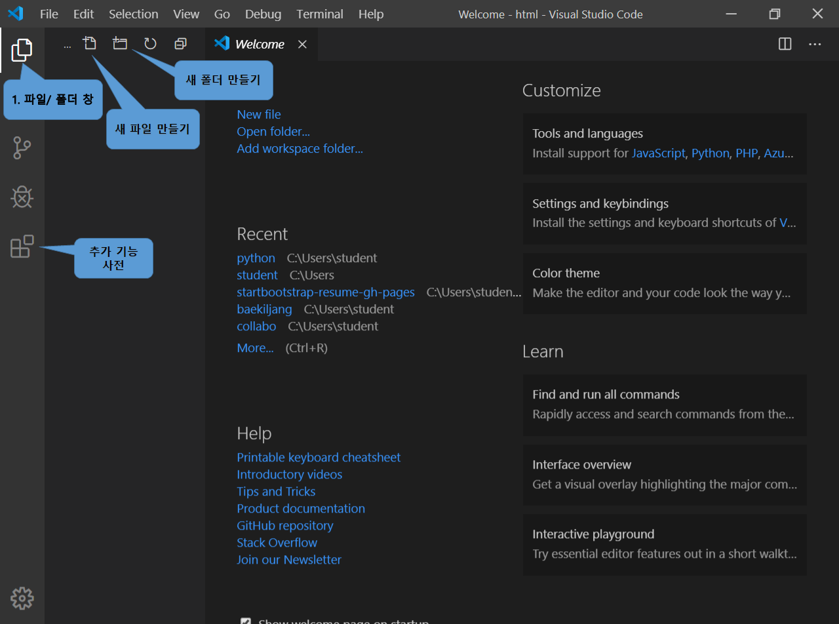Open the Terminal menu

[320, 14]
